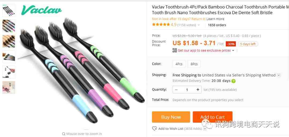Click the five-star rating icons
Viewport: 289px width, 137px height.
point(161,24)
